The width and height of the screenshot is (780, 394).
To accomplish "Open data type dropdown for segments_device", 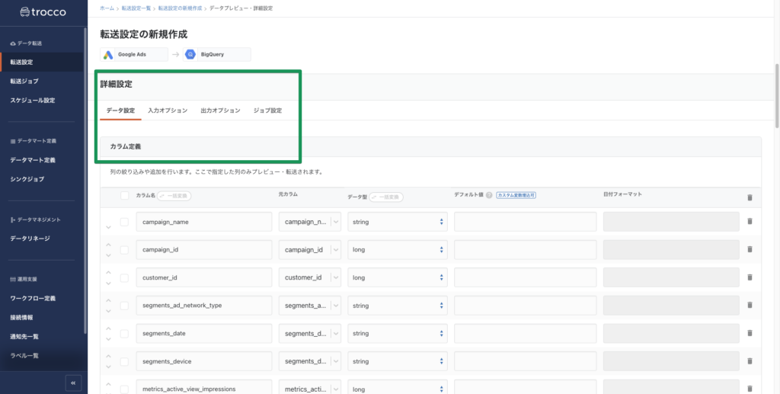I will coord(397,361).
